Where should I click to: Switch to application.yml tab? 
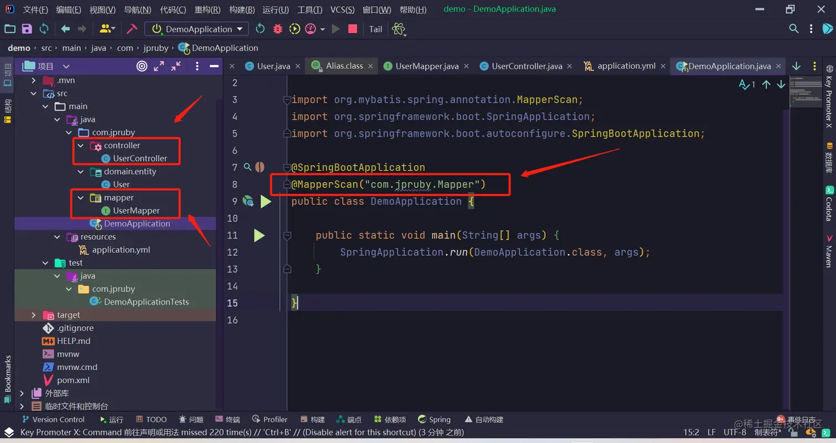(626, 66)
